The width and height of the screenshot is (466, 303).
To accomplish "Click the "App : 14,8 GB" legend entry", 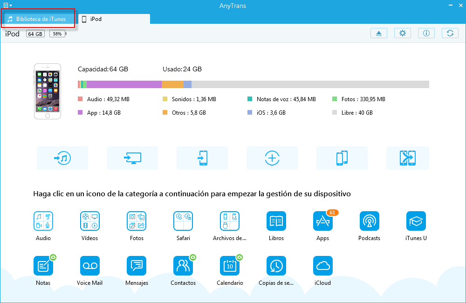I will (x=99, y=113).
